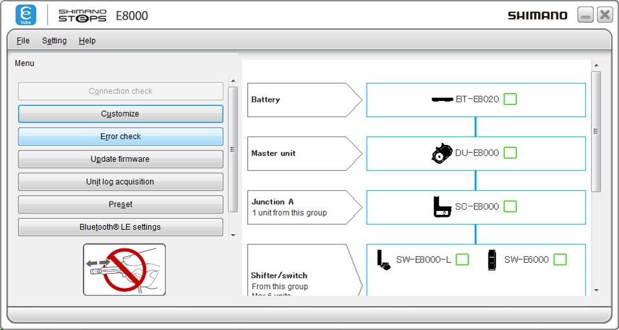Close the E-tube window
This screenshot has height=330, width=619.
604,15
